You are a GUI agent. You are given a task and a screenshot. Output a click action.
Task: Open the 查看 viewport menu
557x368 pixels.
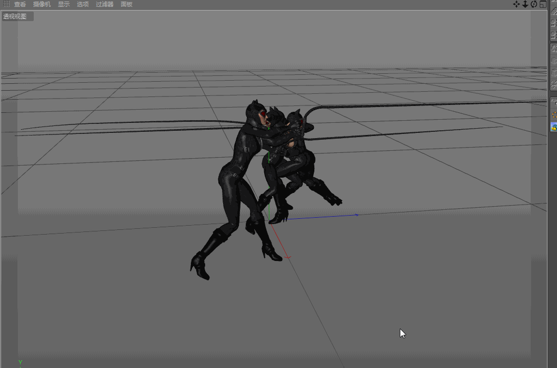point(20,4)
